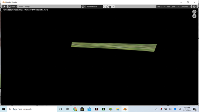Open Mail app from the taskbar
The width and height of the screenshot is (199, 112).
[89, 109]
